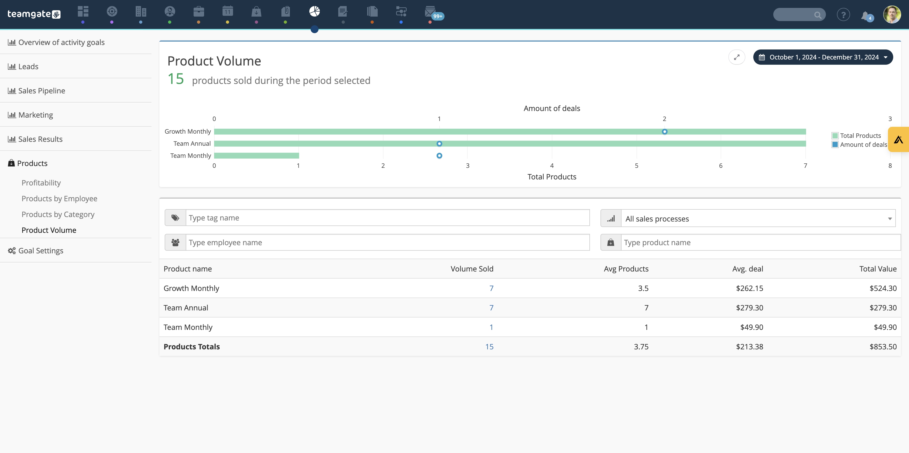This screenshot has width=909, height=453.
Task: Navigate to Marketing analytics
Action: (36, 114)
